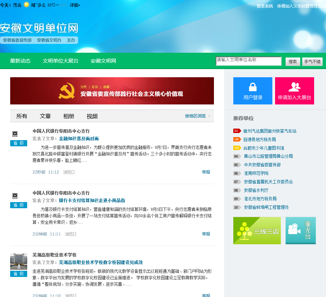This screenshot has height=297, width=326.
Task: Open article 金融知识普及面对面
Action: tap(79, 138)
